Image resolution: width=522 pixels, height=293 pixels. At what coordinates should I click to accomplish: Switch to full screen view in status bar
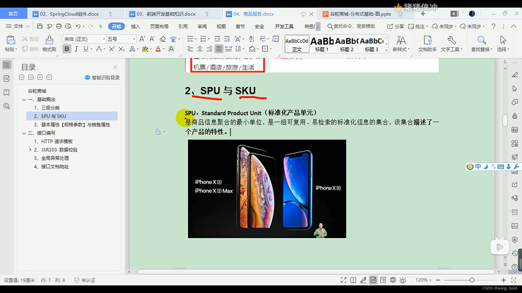pos(343,280)
